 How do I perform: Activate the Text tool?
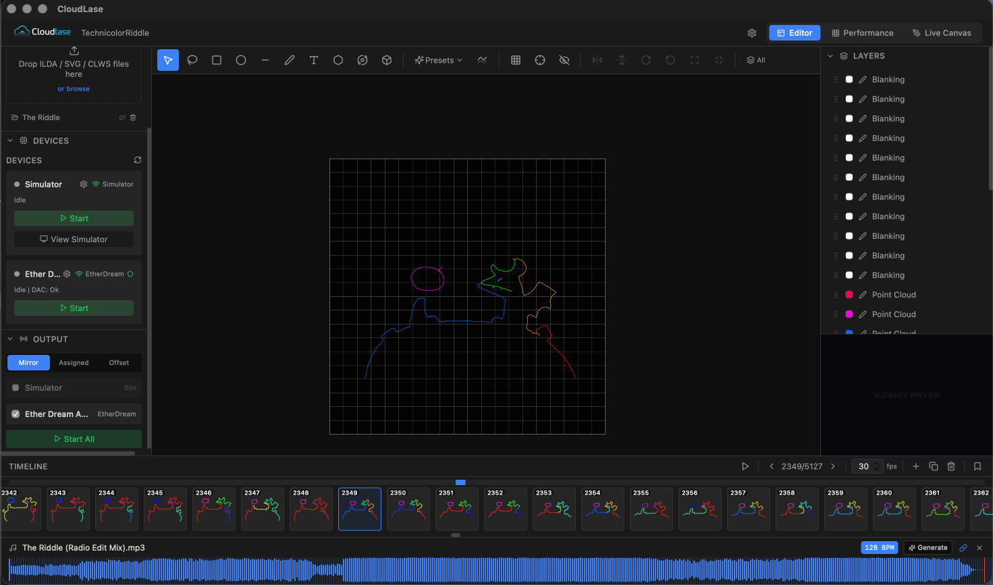click(314, 60)
